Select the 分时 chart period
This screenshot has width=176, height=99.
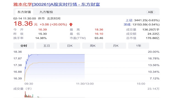pos(24,46)
